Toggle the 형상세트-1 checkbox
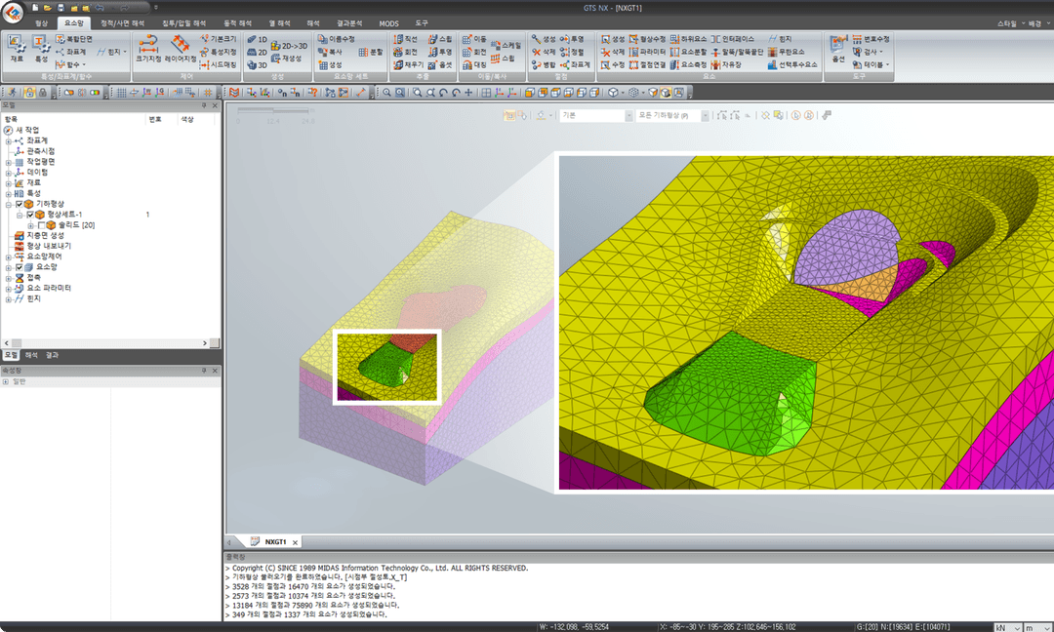Screen dimensions: 1054x632 pyautogui.click(x=29, y=215)
